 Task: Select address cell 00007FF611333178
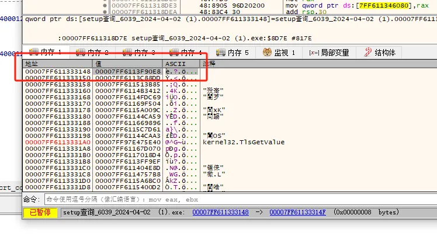pyautogui.click(x=58, y=110)
